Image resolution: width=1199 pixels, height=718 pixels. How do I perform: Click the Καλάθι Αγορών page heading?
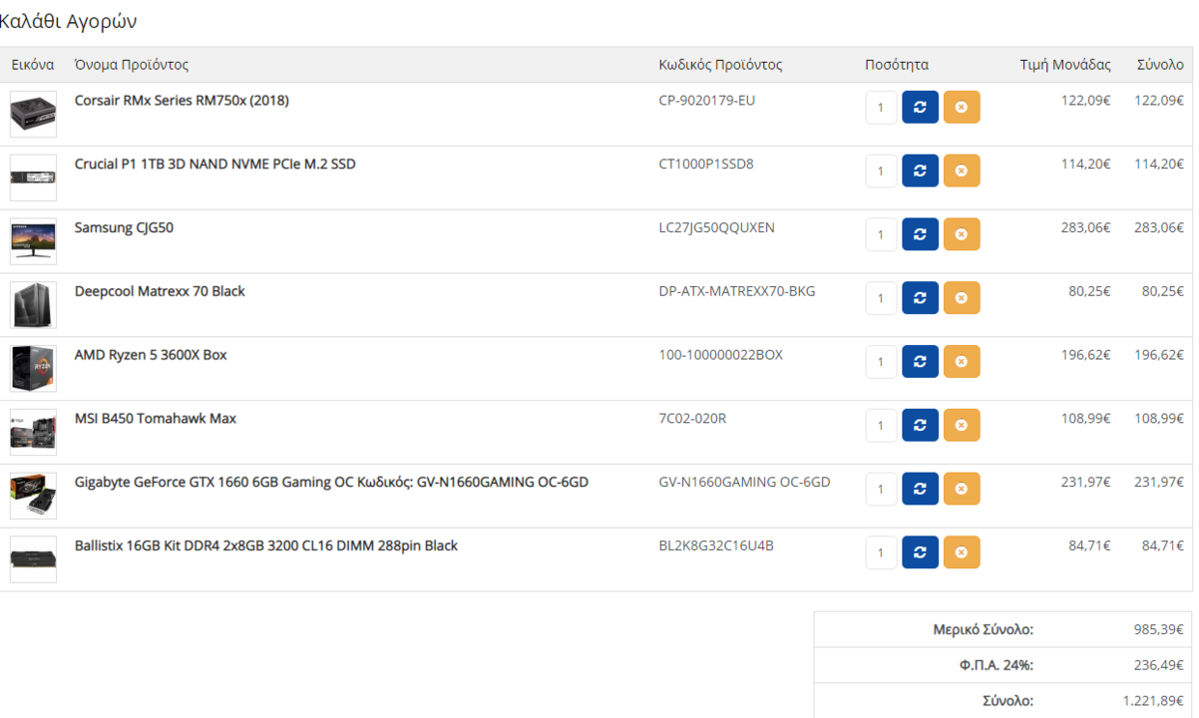coord(69,21)
